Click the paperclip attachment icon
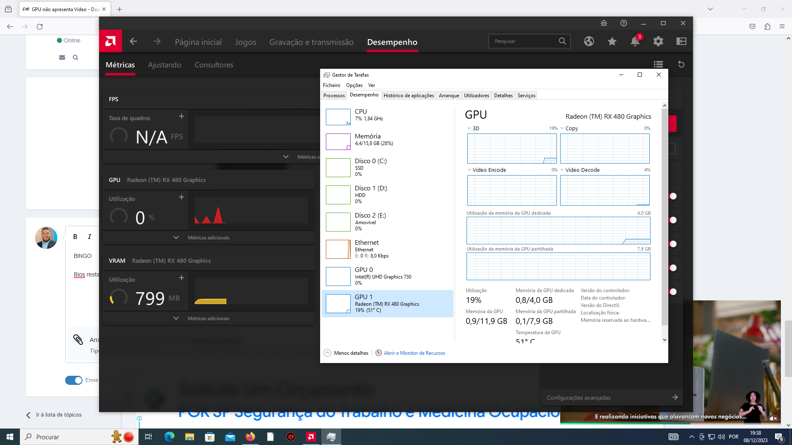The height and width of the screenshot is (445, 792). pos(78,340)
